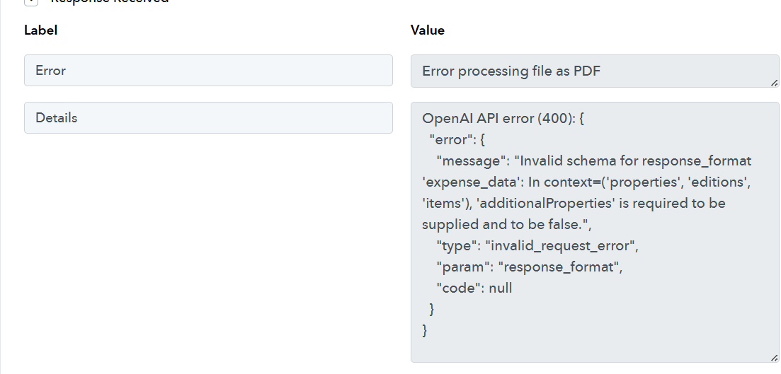Select the 'Error processing file as PDF' value box

click(593, 71)
